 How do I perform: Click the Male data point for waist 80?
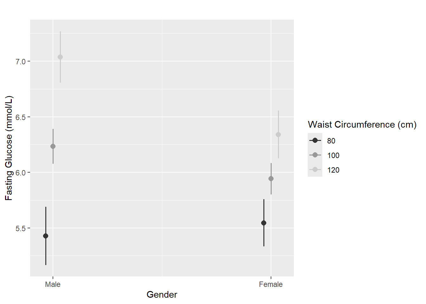click(46, 236)
